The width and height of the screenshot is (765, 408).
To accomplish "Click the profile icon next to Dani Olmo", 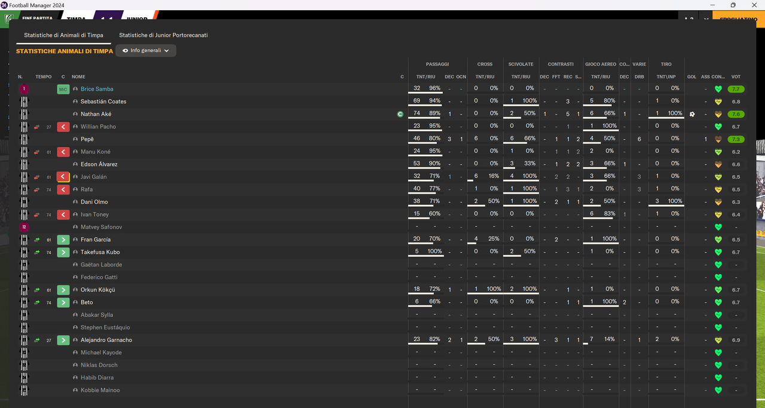I will click(x=76, y=202).
